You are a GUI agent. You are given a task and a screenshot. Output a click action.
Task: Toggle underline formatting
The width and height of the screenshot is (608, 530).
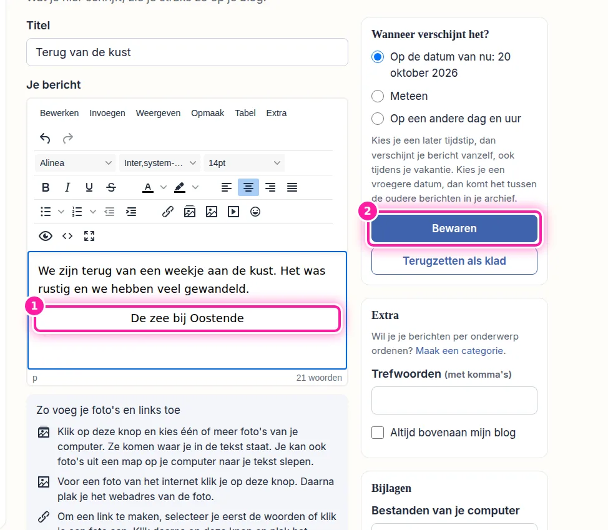tap(89, 188)
